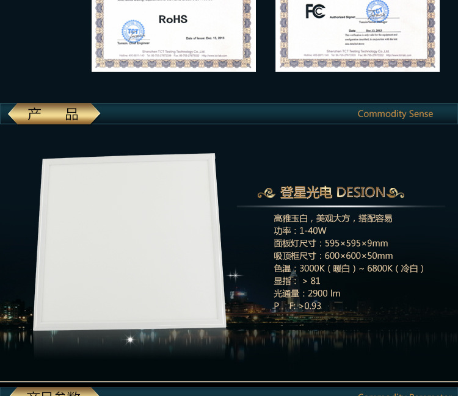Click the RoHS certificate image
This screenshot has width=458, height=396.
coord(173,35)
